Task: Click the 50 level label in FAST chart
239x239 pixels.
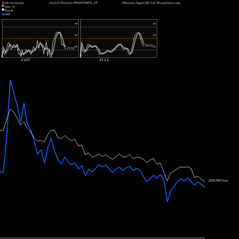Action: (76, 35)
